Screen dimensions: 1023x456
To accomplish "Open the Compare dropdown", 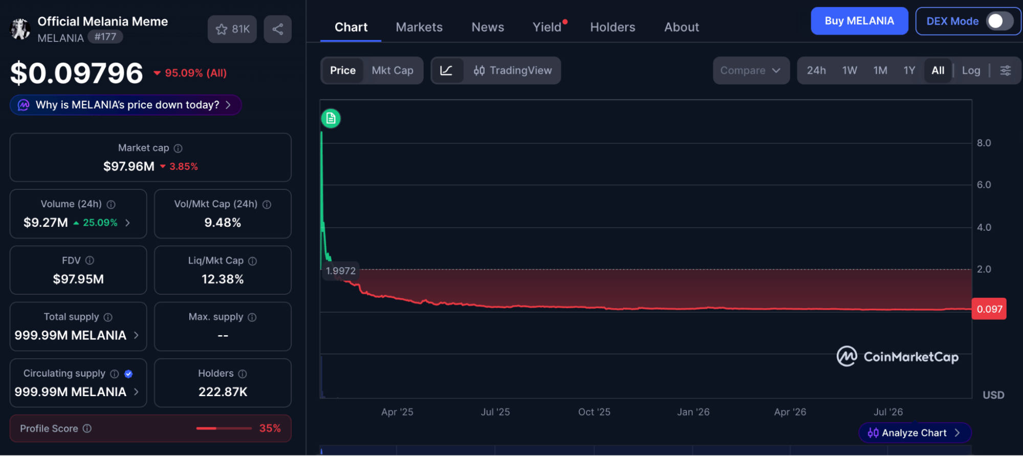I will pyautogui.click(x=751, y=71).
